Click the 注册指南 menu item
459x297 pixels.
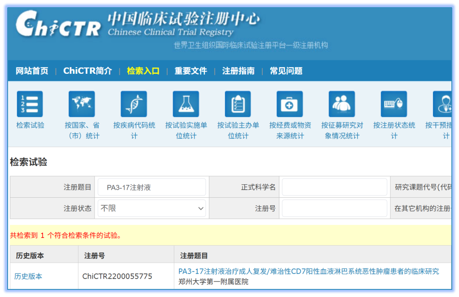(238, 71)
